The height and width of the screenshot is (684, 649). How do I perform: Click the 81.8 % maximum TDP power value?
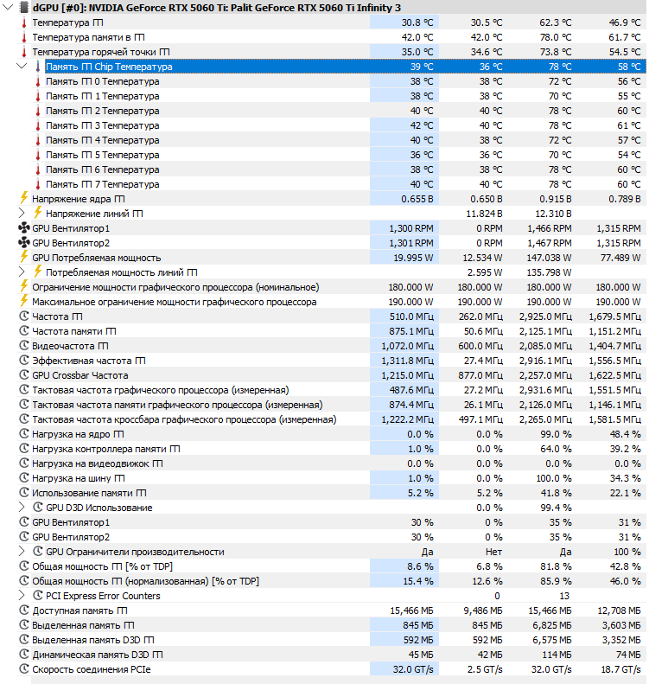(554, 566)
